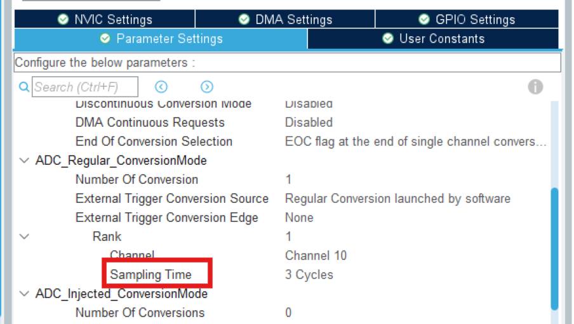This screenshot has width=574, height=324.
Task: Open the User Constants tab
Action: tap(434, 39)
